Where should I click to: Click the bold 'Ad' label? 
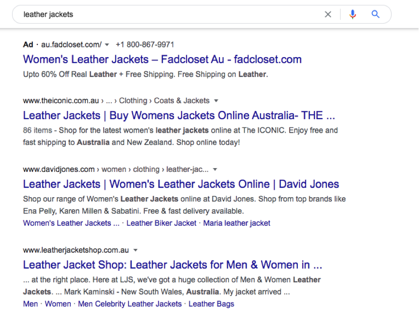[x=28, y=45]
